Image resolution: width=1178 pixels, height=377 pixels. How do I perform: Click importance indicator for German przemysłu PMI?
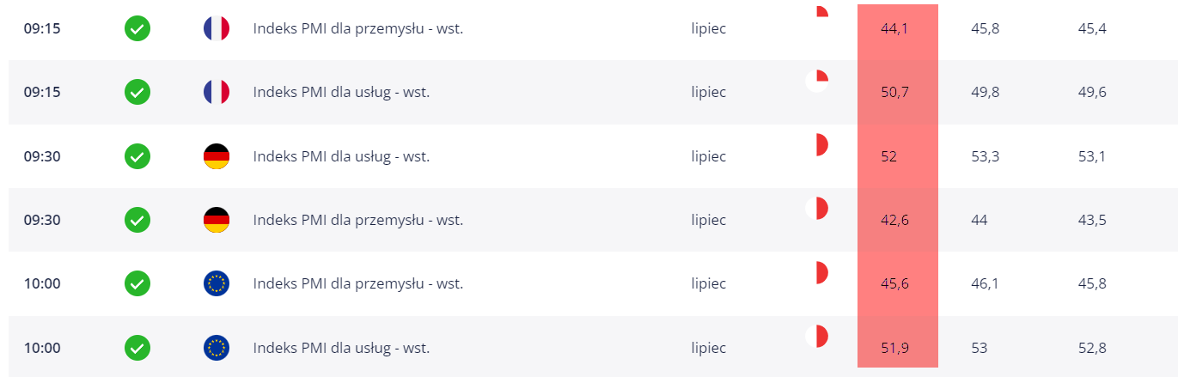pos(816,209)
